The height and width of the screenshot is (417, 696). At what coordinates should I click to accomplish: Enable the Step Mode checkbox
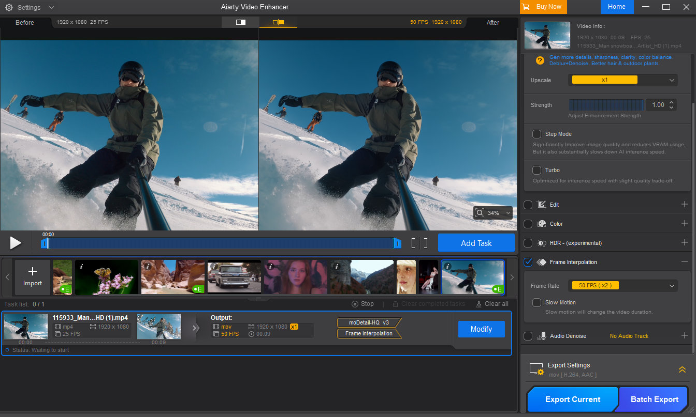(x=537, y=134)
